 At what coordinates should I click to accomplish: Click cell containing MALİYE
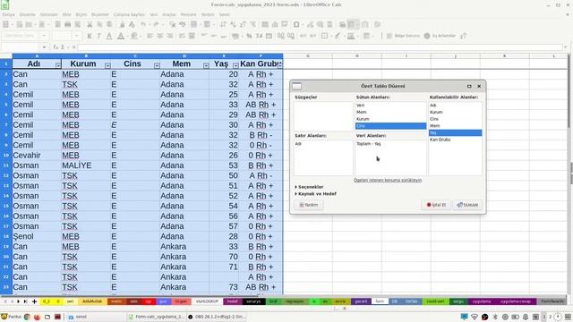coord(86,165)
